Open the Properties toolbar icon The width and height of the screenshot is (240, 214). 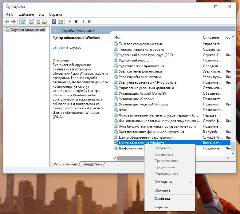31,22
